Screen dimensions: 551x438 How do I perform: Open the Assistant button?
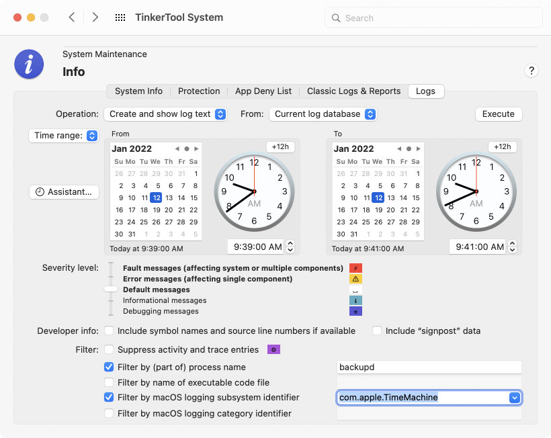(64, 192)
